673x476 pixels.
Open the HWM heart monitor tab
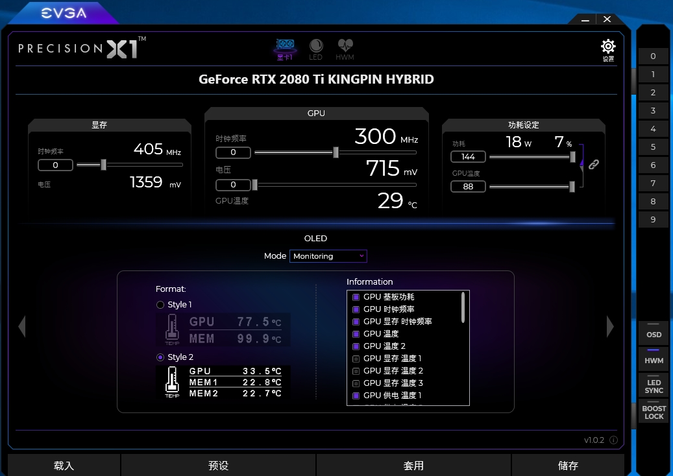345,49
